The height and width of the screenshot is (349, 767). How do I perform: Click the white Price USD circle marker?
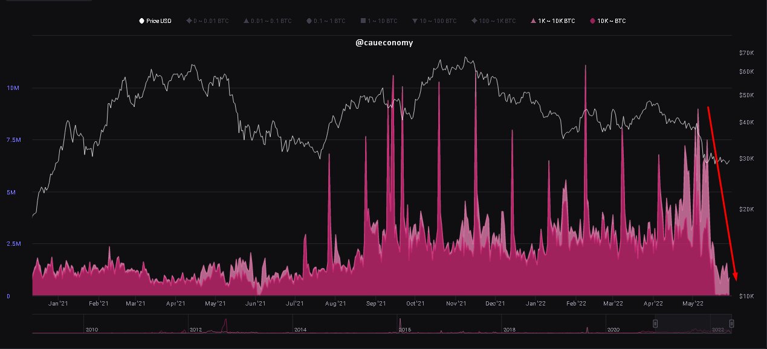(142, 21)
